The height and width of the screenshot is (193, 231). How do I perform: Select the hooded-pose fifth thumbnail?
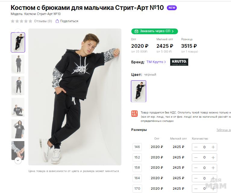[x=18, y=129]
